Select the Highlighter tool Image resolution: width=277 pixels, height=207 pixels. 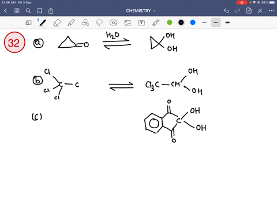pos(71,23)
